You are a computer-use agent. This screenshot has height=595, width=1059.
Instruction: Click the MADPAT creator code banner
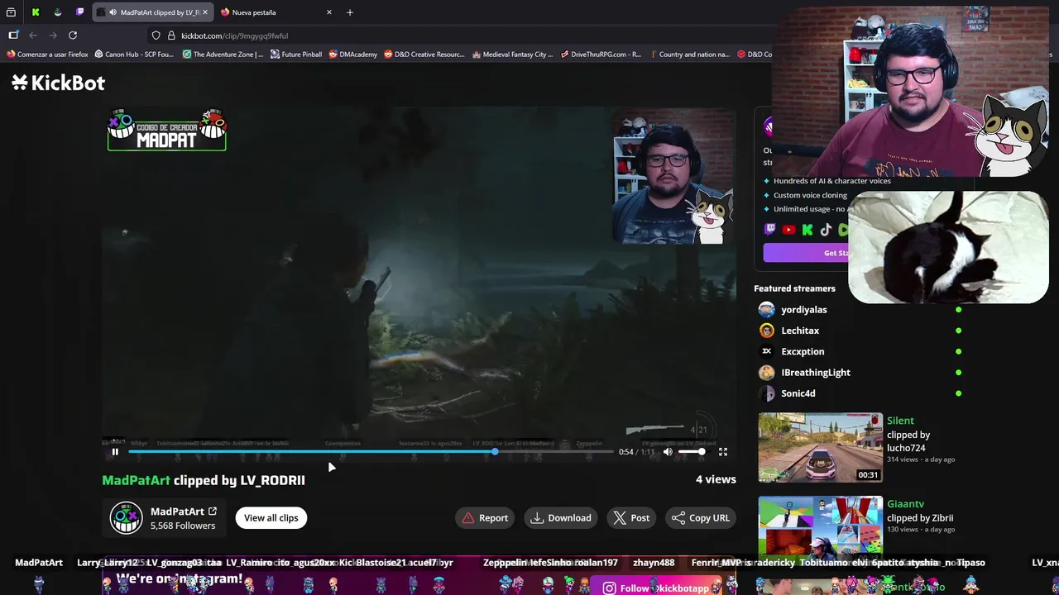pyautogui.click(x=166, y=130)
